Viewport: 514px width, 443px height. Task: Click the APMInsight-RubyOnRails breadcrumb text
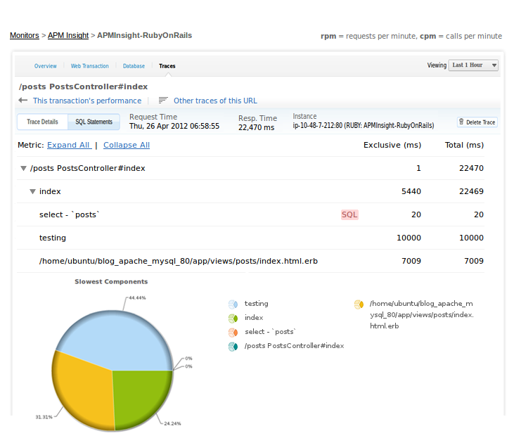tap(145, 35)
